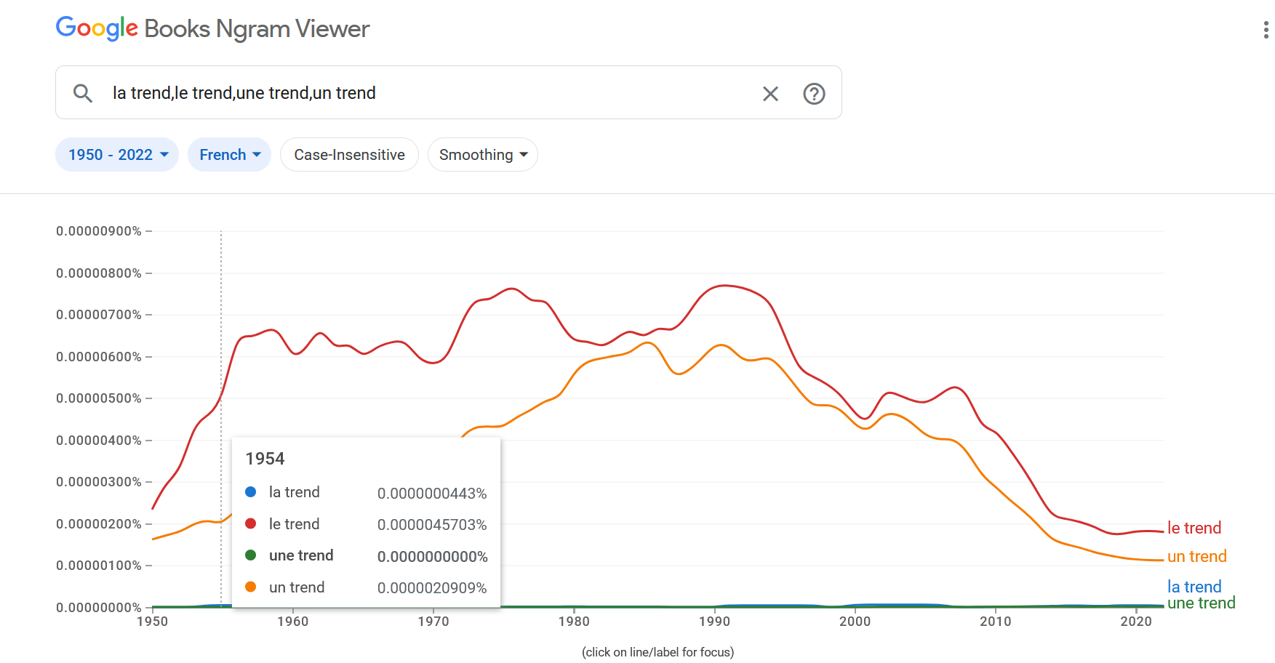Click red dot for le trend in tooltip
The width and height of the screenshot is (1275, 663).
coord(251,523)
